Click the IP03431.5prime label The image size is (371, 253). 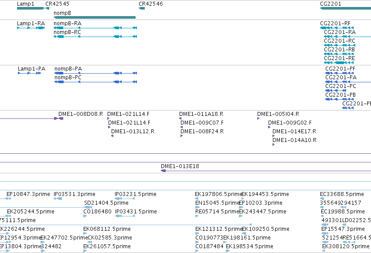pyautogui.click(x=136, y=212)
